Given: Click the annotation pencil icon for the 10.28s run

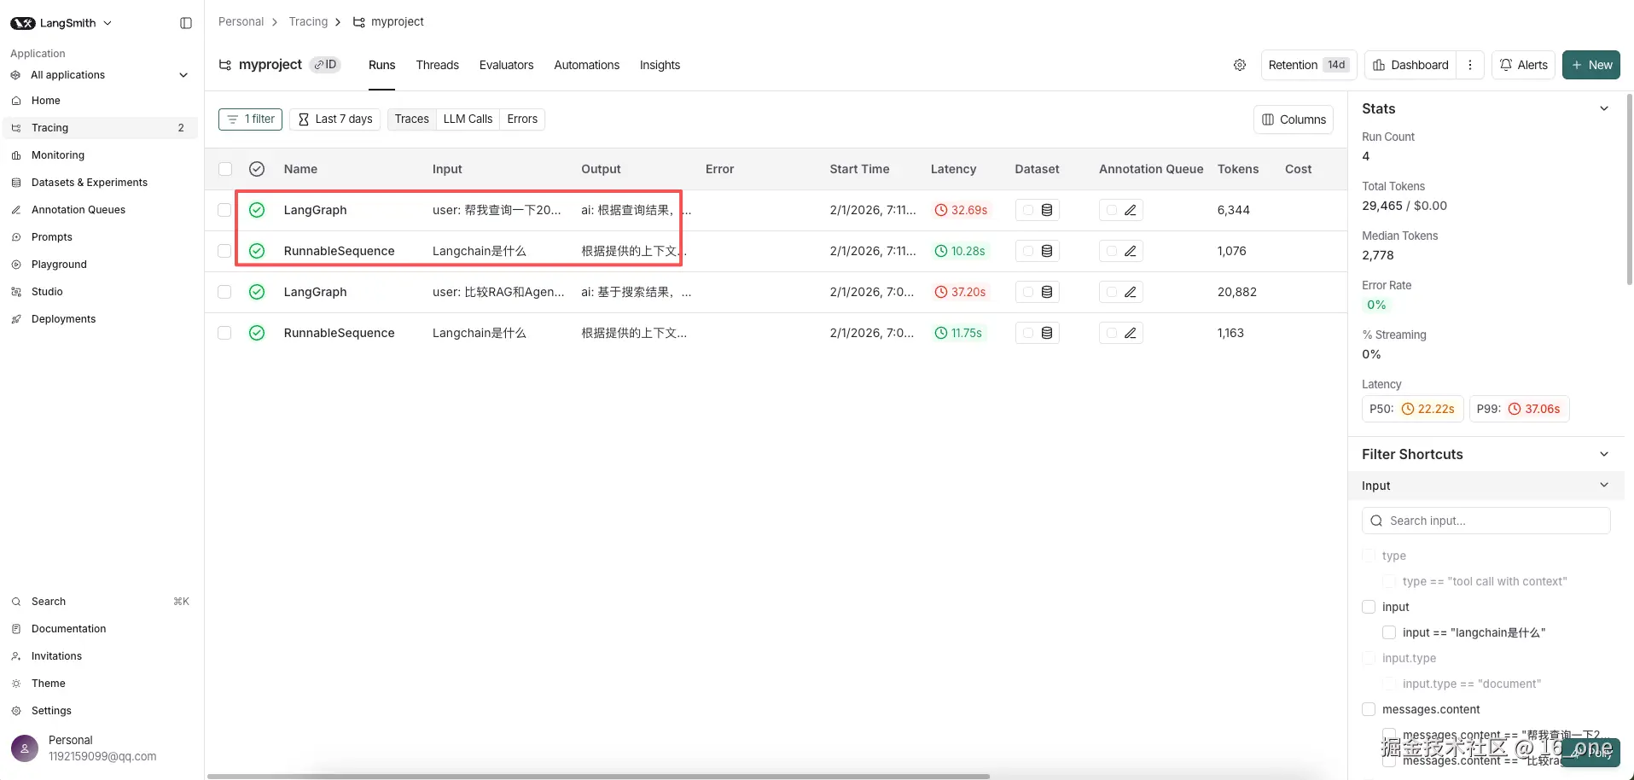Looking at the screenshot, I should pos(1131,251).
